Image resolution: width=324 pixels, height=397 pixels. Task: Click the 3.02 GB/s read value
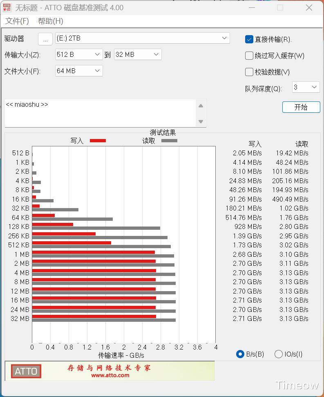(294, 245)
